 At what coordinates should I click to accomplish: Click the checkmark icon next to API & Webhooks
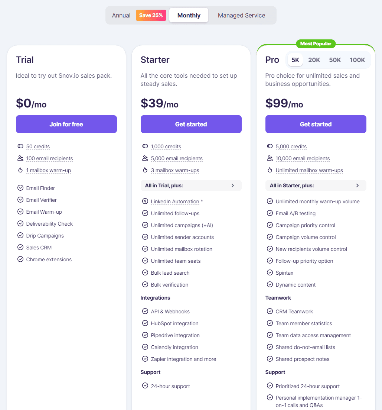[x=145, y=311]
